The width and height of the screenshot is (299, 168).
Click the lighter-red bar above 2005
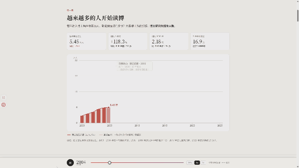(x=108, y=115)
